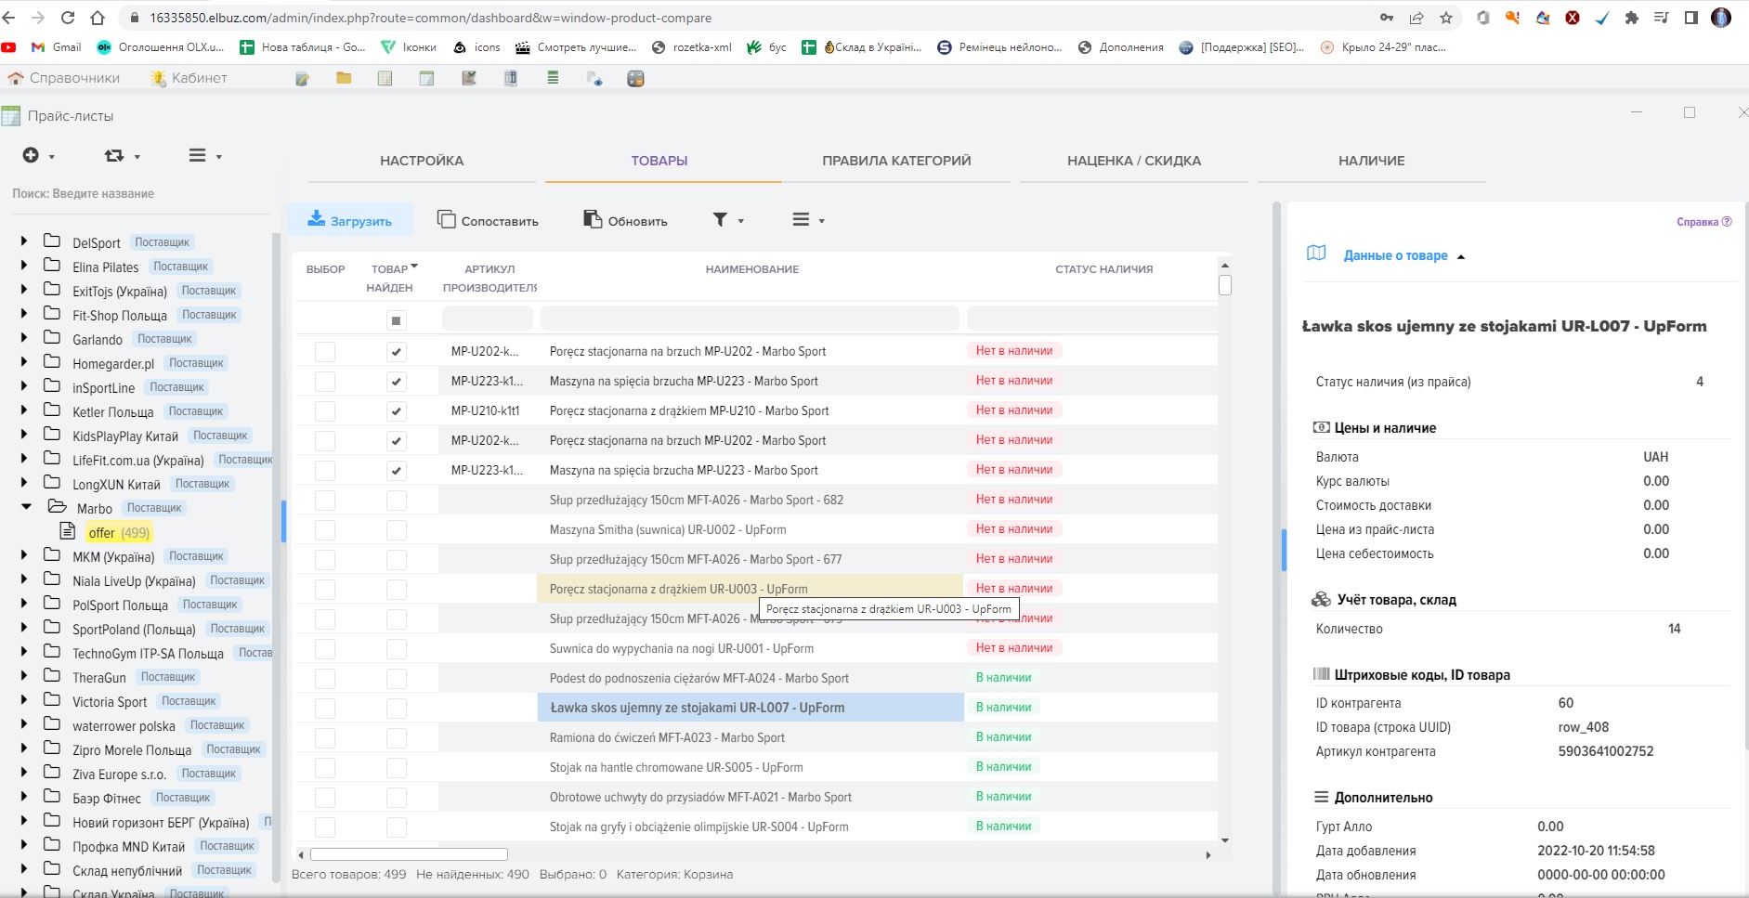Expand the Victoria Sport folder
Screen dimensions: 1749x898
pos(24,699)
